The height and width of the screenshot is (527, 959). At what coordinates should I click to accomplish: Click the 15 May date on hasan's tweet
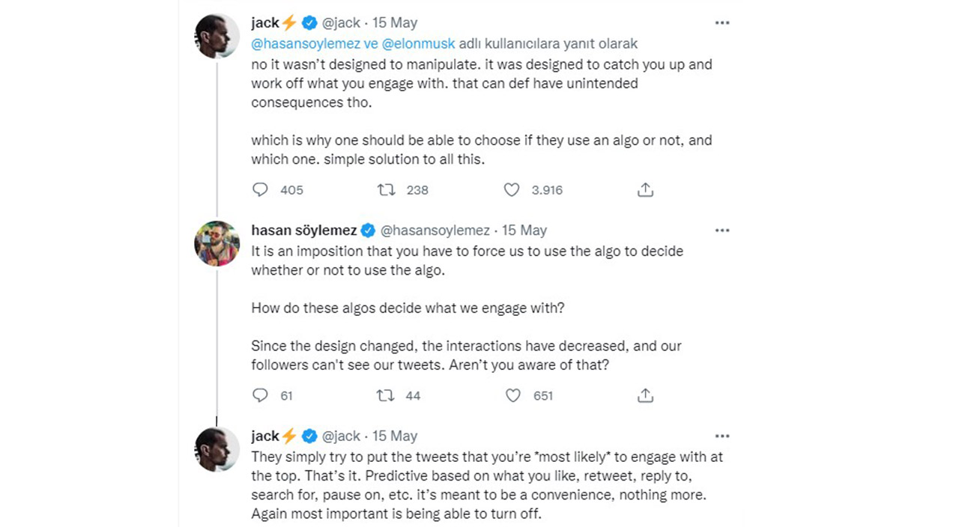pos(524,231)
